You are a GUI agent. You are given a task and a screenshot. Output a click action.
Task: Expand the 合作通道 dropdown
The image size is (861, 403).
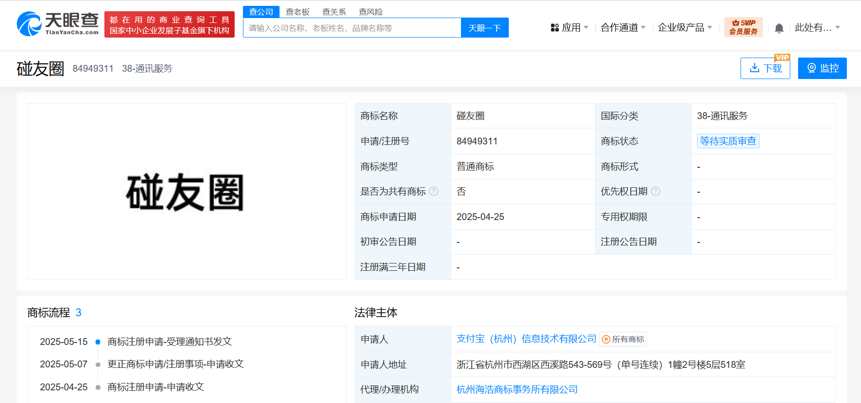pyautogui.click(x=623, y=28)
